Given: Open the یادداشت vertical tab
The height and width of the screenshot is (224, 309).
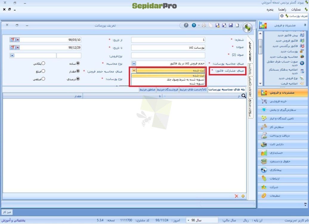Looking at the screenshot, I should 250,69.
